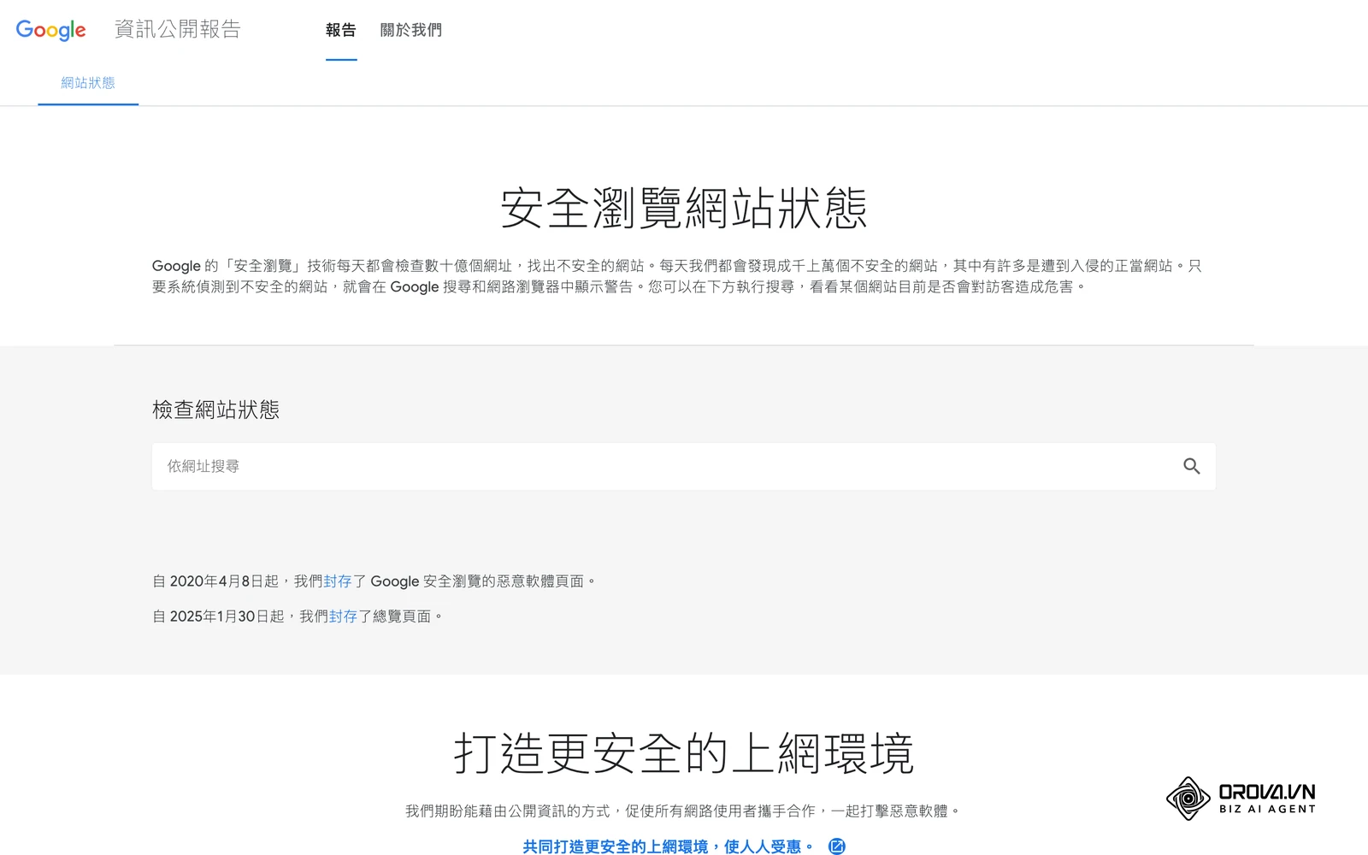The image size is (1368, 855).
Task: Click the paragraph beginning 我們期盼能藉由公開資訊
Action: 684,811
